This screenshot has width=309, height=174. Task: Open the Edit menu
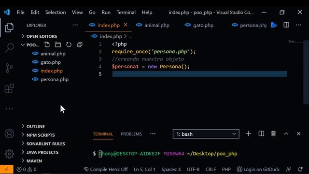pos(35,12)
